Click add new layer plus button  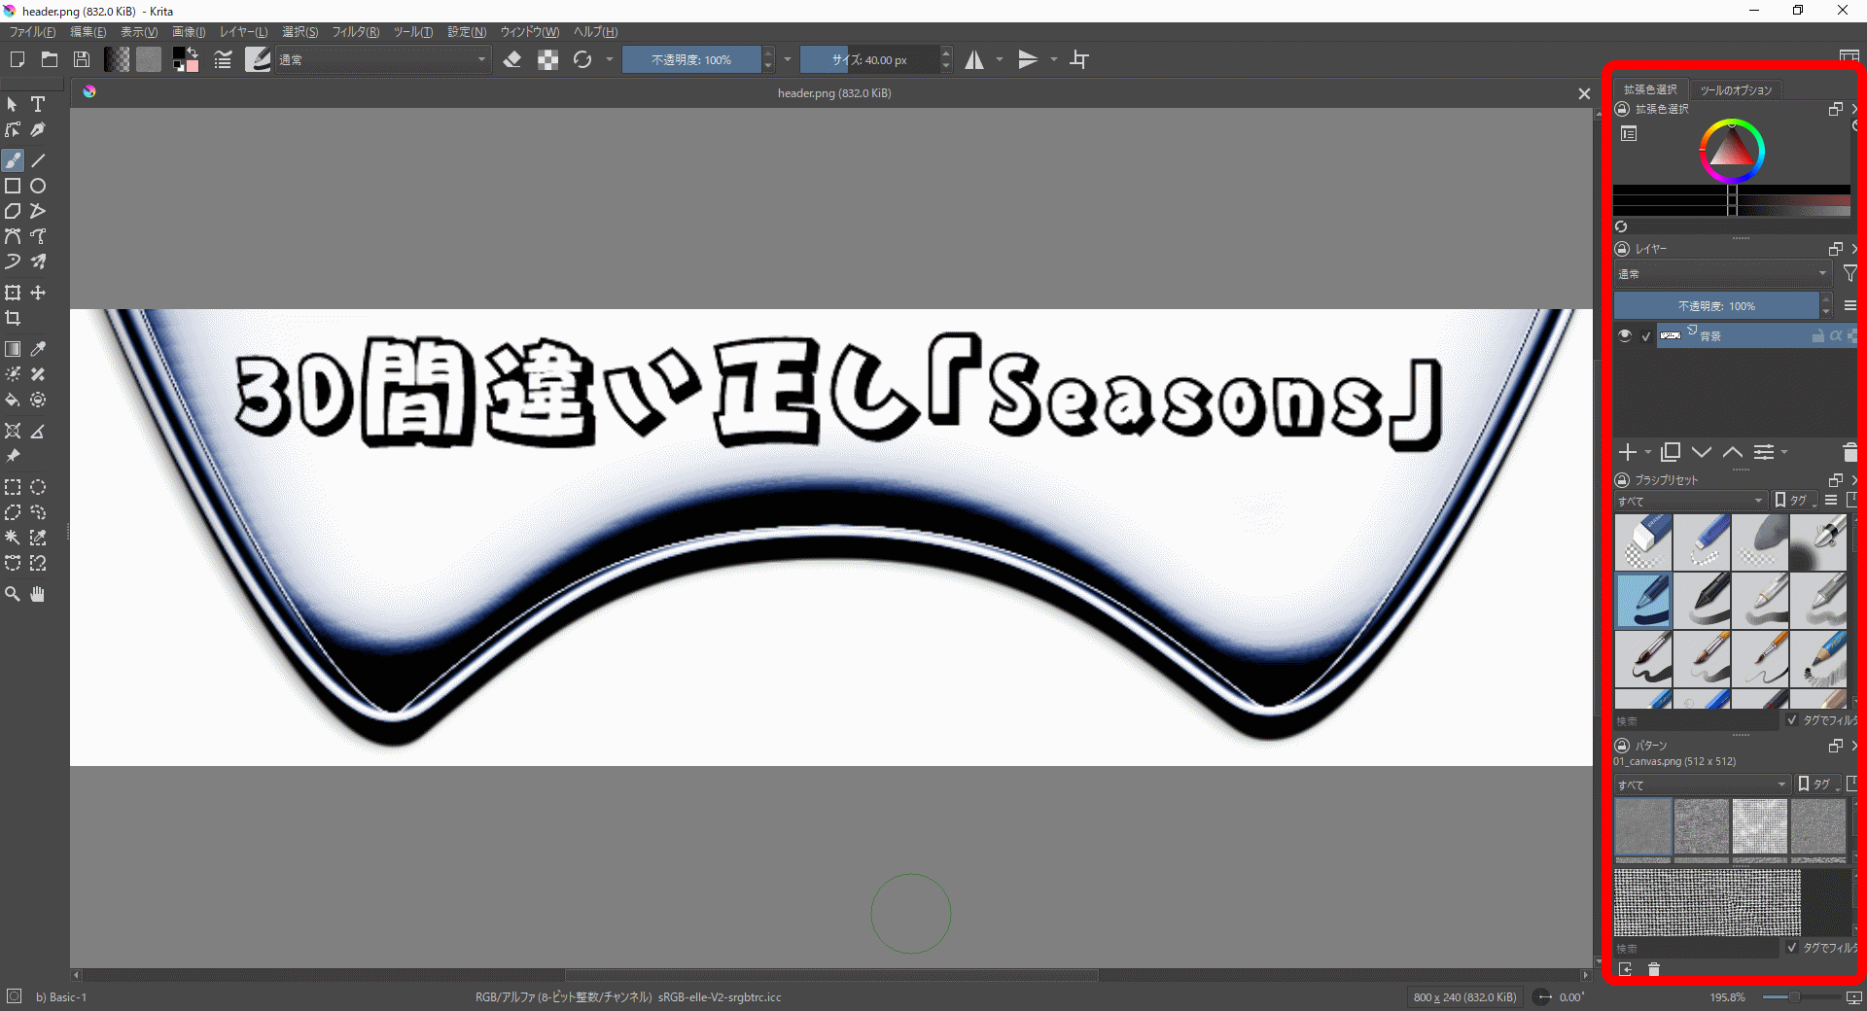click(1627, 452)
